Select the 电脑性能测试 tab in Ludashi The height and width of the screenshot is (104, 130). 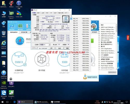[x=14, y=32]
